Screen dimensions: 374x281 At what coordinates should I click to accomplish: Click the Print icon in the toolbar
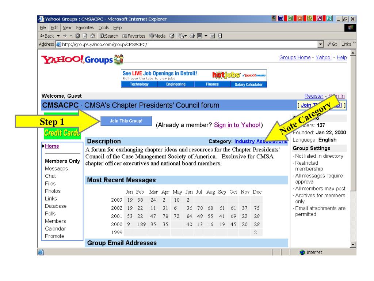192,36
